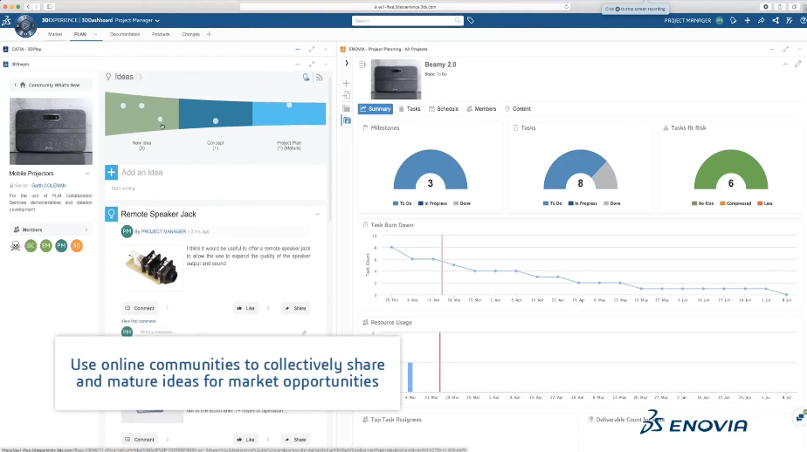This screenshot has width=807, height=452.
Task: Click the SD member avatar
Action: (x=77, y=246)
